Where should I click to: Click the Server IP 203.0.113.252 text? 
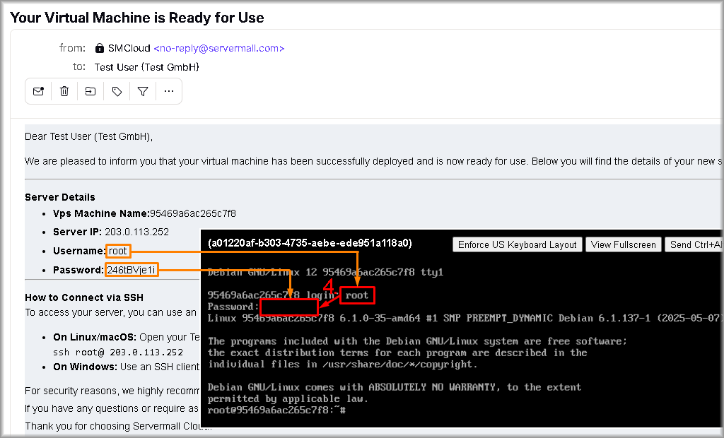(136, 232)
